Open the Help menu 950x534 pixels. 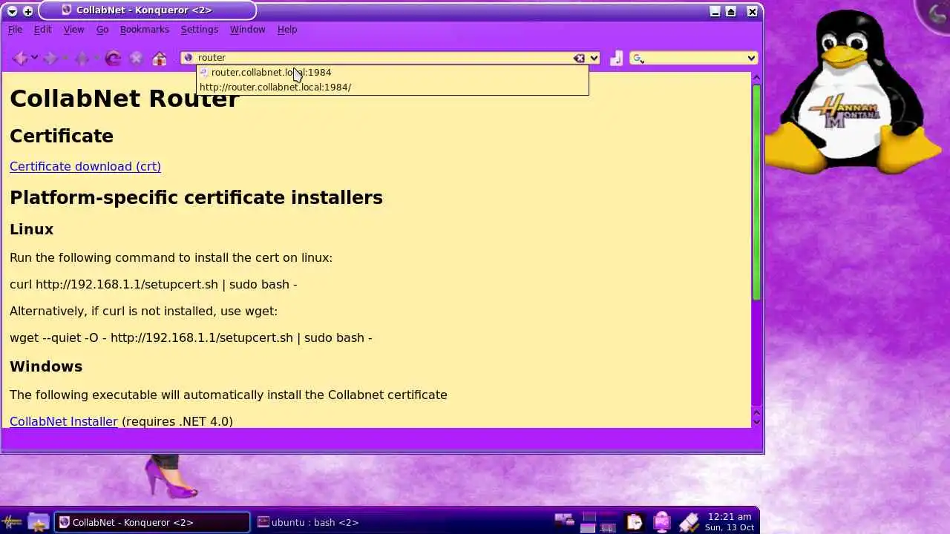pos(287,29)
